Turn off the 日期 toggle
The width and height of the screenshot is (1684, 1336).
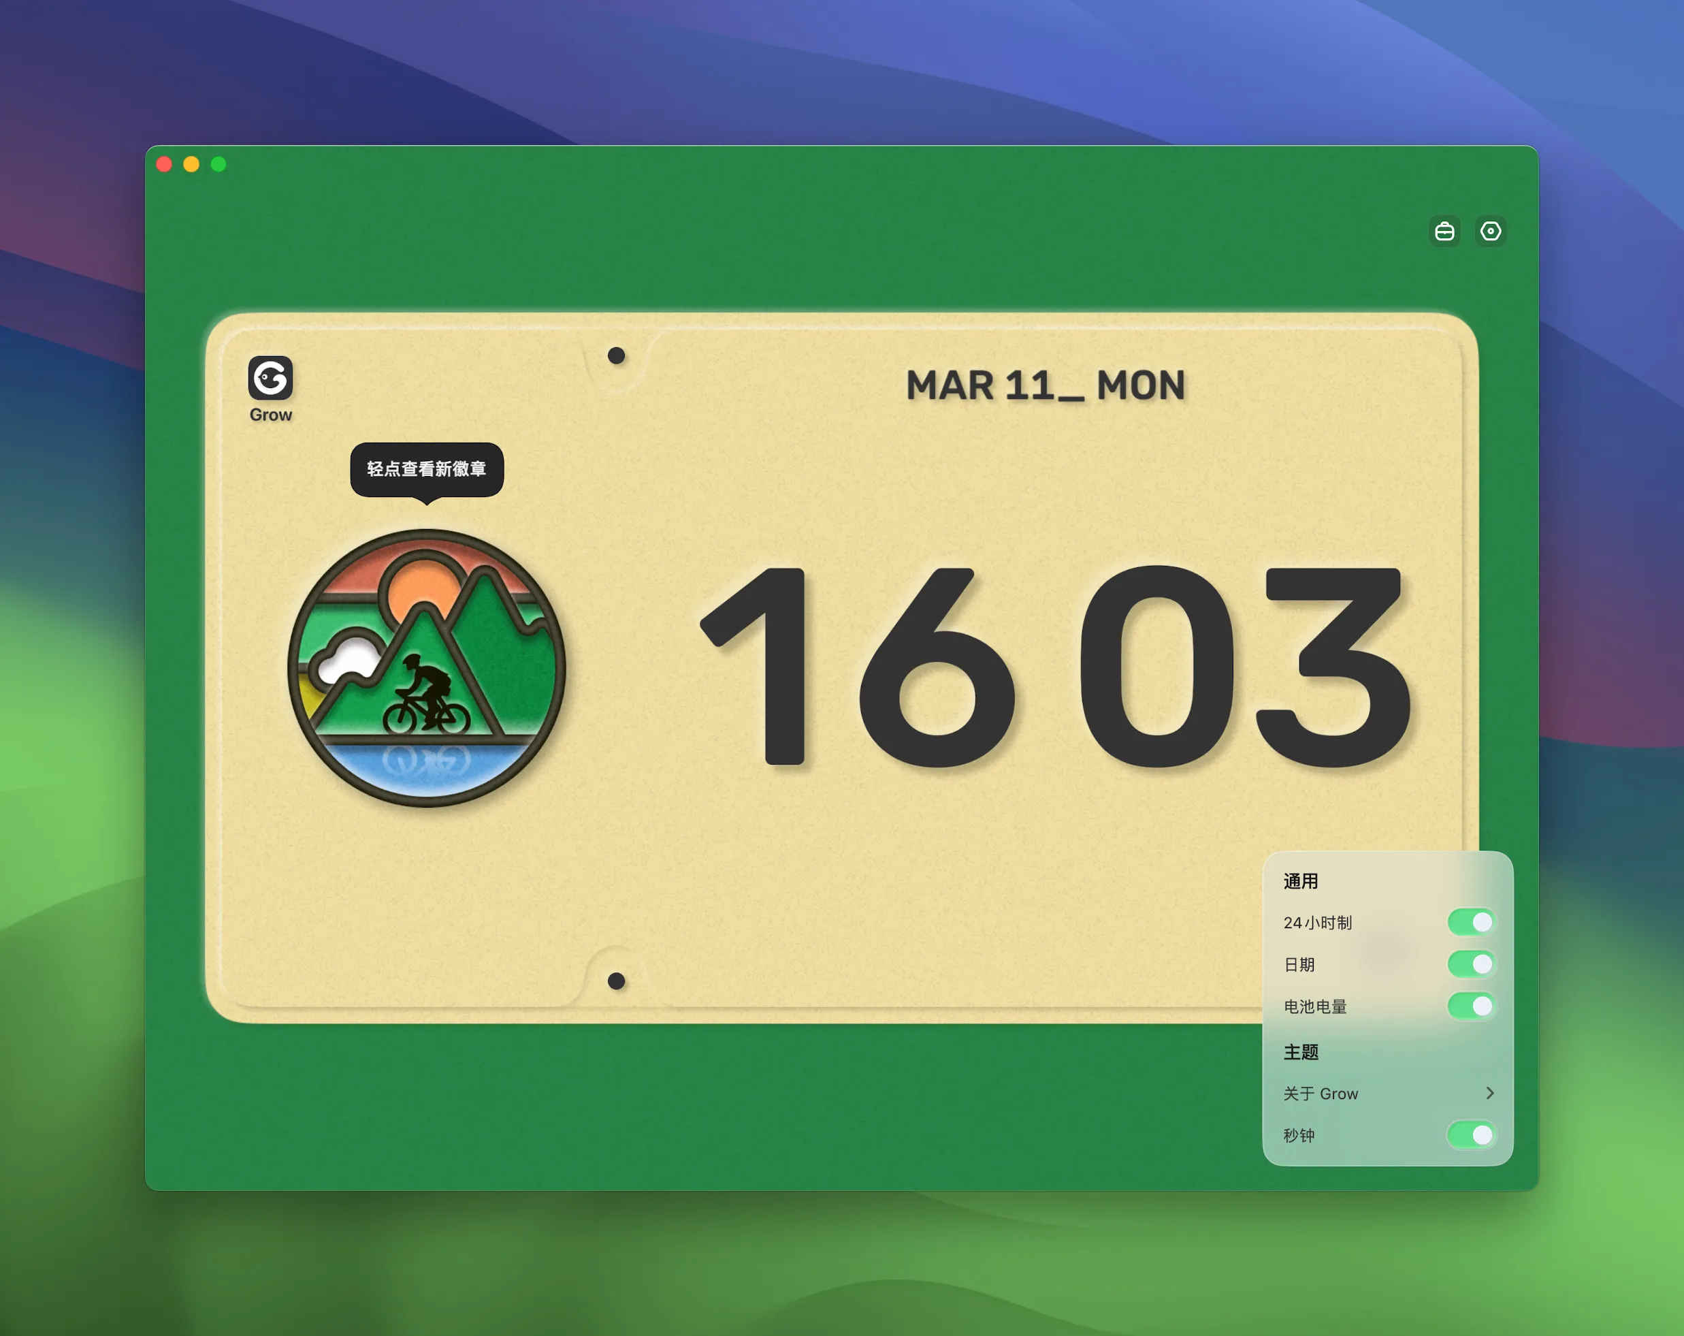[1471, 964]
